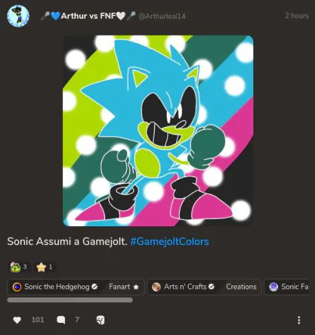Open the #GamejoltColors hashtag link
315x335 pixels.
coord(170,242)
